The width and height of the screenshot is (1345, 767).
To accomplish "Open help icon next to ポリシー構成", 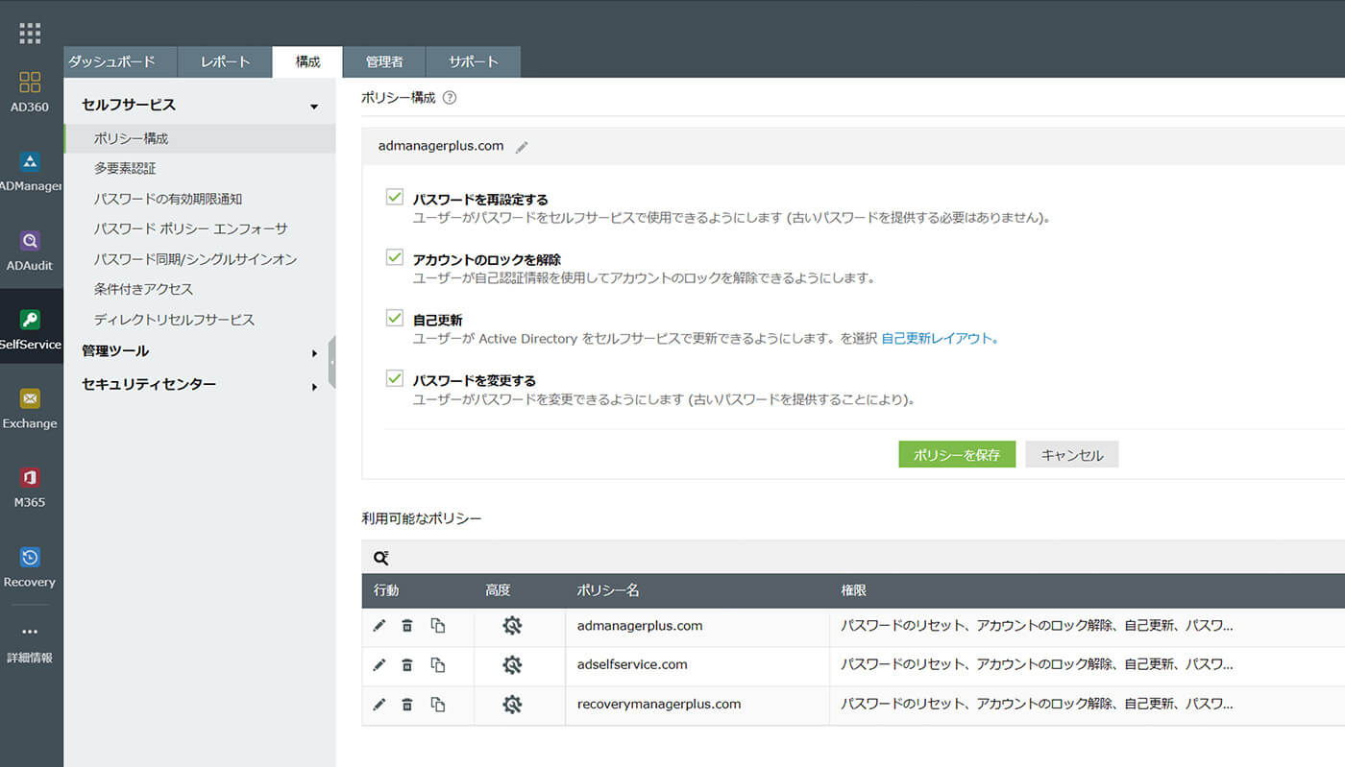I will (x=448, y=97).
